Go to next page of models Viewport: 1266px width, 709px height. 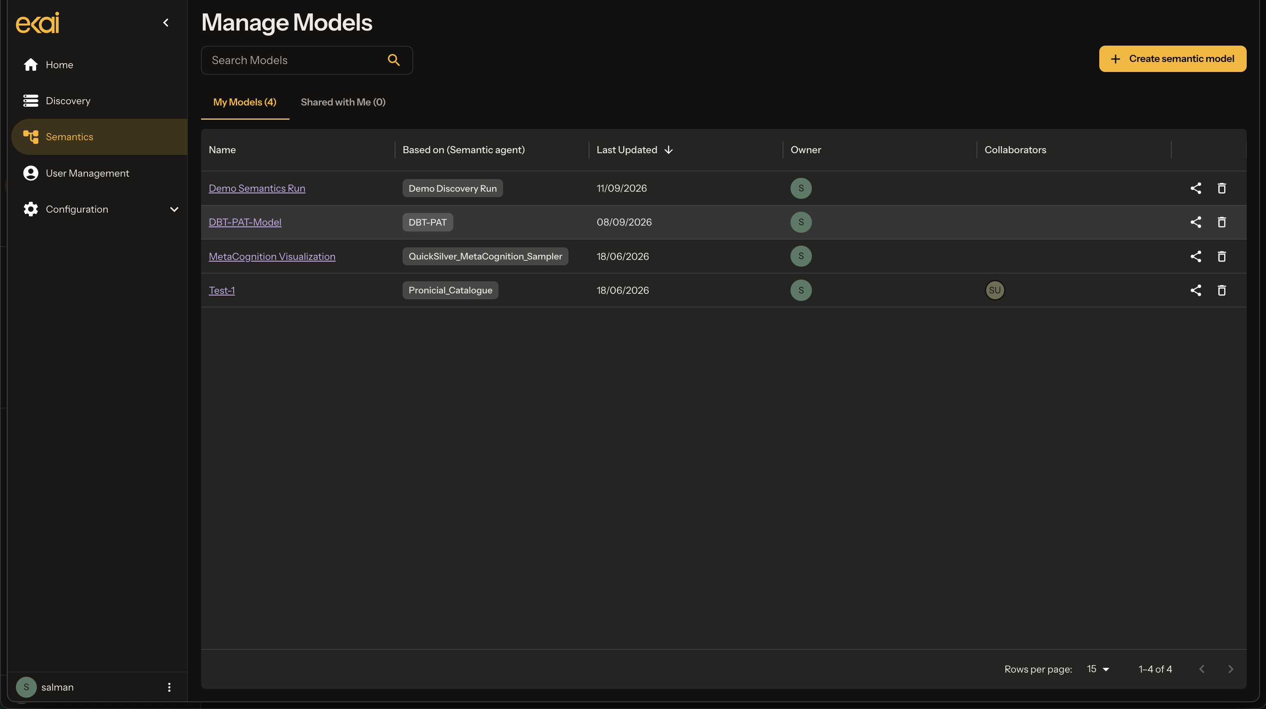(x=1230, y=669)
